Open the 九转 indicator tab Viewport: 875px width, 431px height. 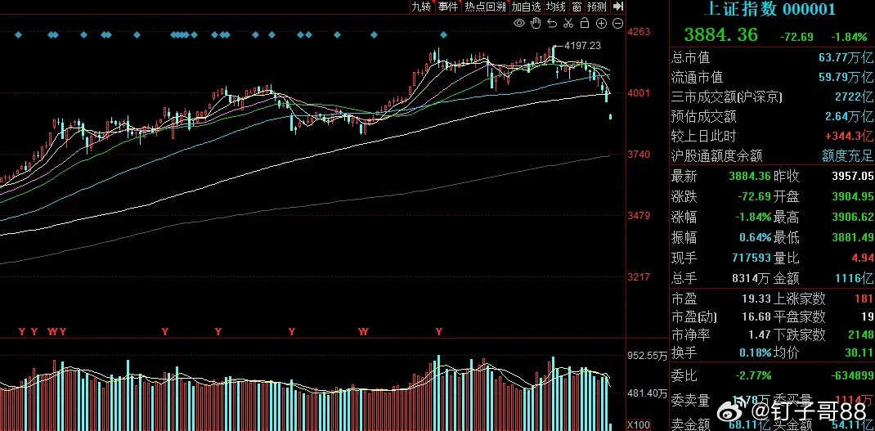coord(421,7)
